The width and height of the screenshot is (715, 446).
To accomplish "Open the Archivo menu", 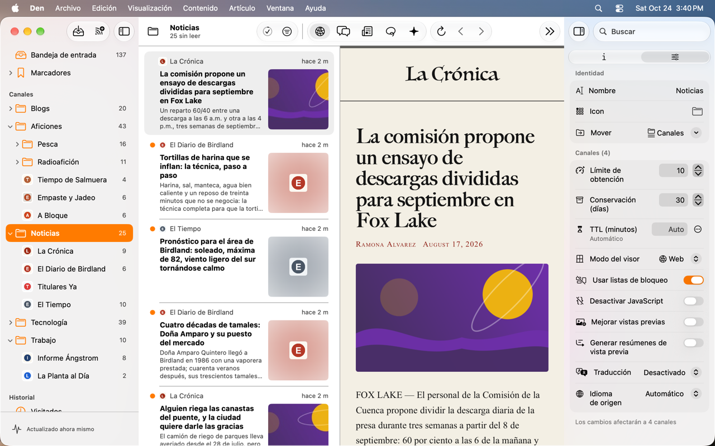I will [68, 8].
